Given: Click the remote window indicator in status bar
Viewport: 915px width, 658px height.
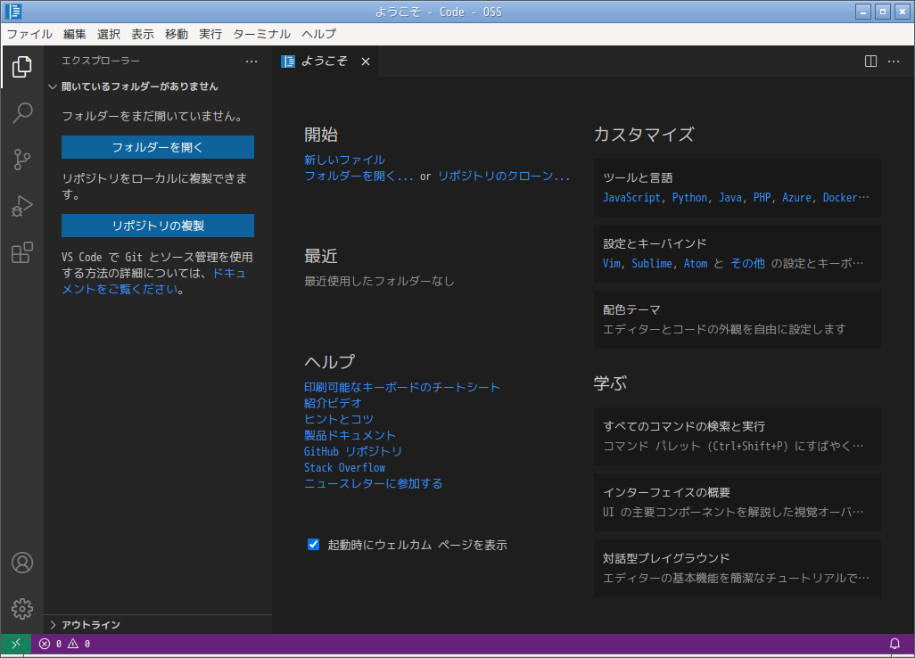Looking at the screenshot, I should pos(16,644).
